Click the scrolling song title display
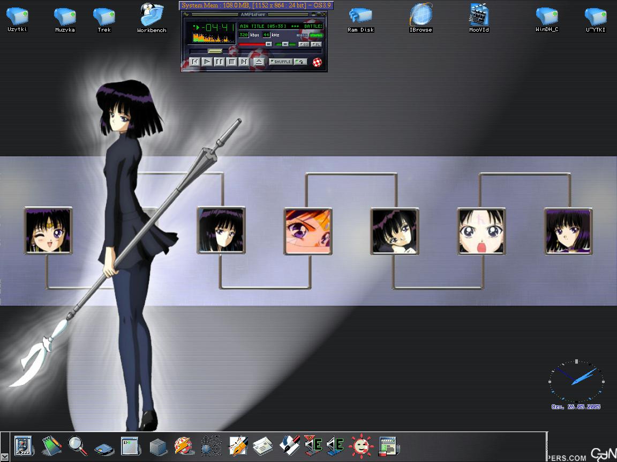Viewport: 617px width, 462px height. coord(281,26)
